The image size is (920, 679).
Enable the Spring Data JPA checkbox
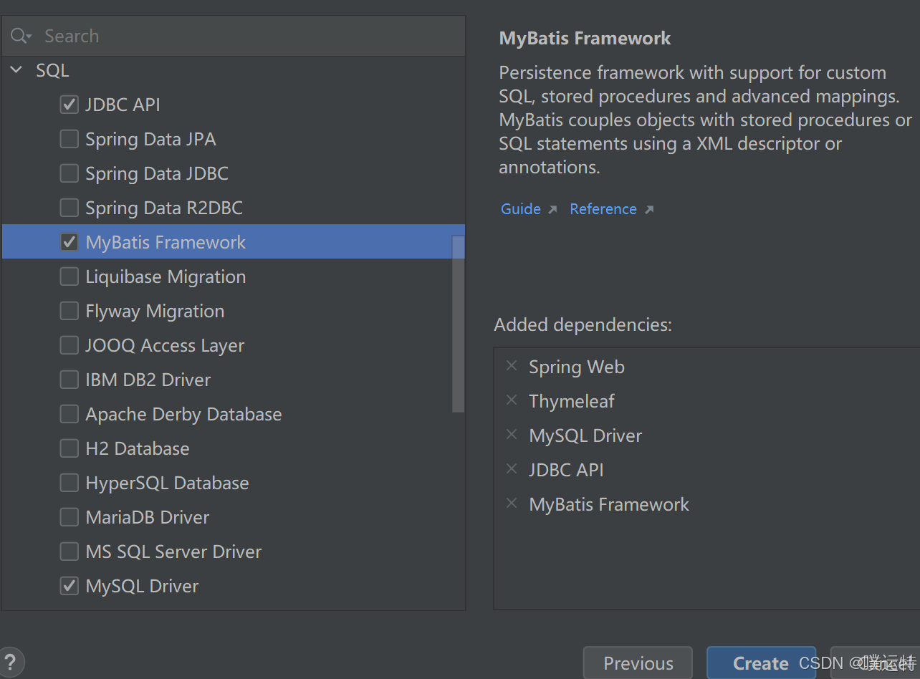(x=70, y=139)
